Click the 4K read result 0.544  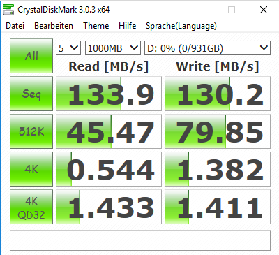pyautogui.click(x=109, y=169)
